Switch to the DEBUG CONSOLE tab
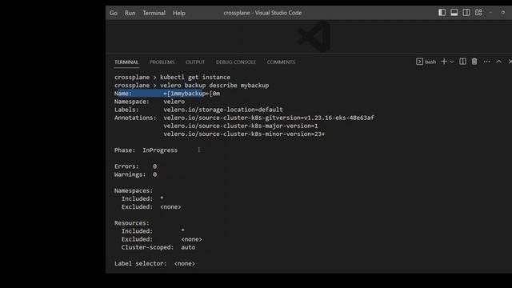The width and height of the screenshot is (512, 288). [236, 62]
